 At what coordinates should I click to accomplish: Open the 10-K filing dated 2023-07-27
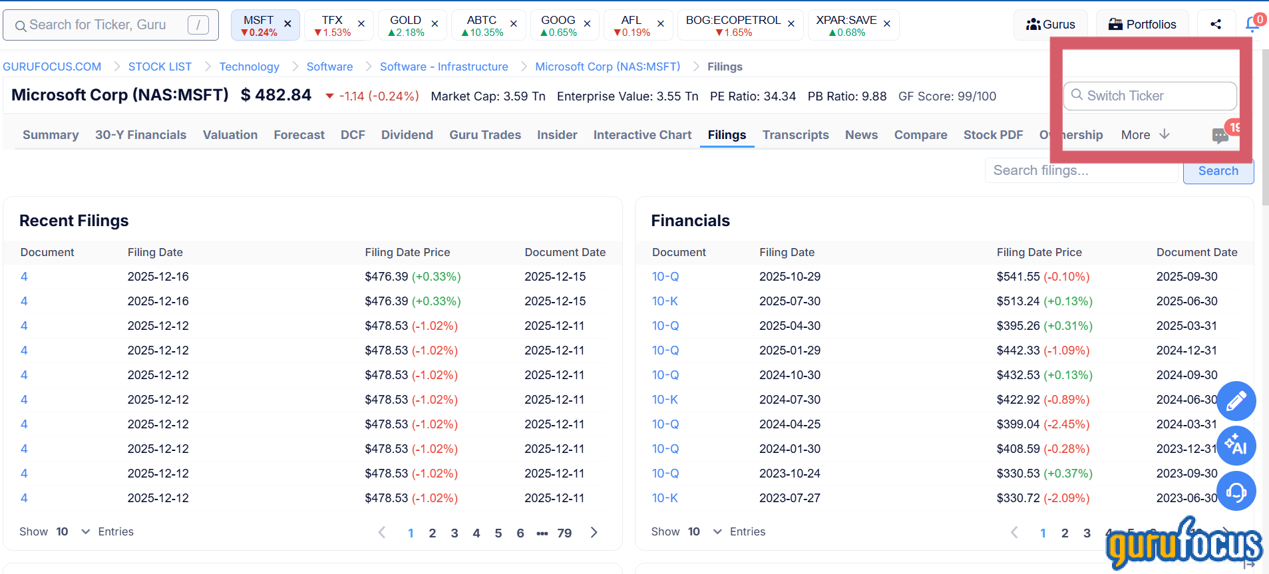[x=665, y=498]
